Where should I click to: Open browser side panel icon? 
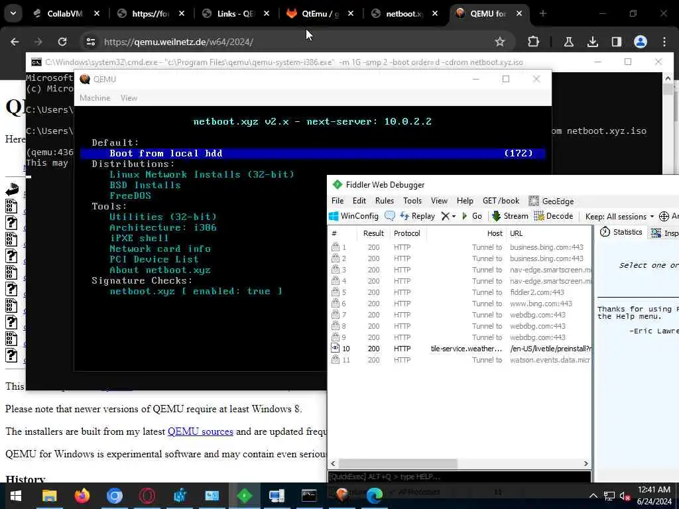(x=616, y=42)
